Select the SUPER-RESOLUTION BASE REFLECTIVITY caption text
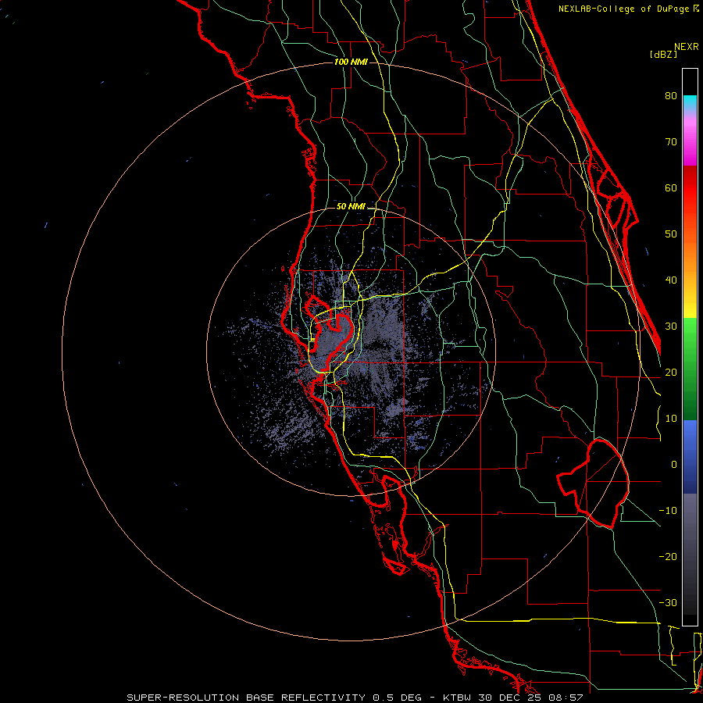Screen dimensions: 703x703 click(246, 698)
